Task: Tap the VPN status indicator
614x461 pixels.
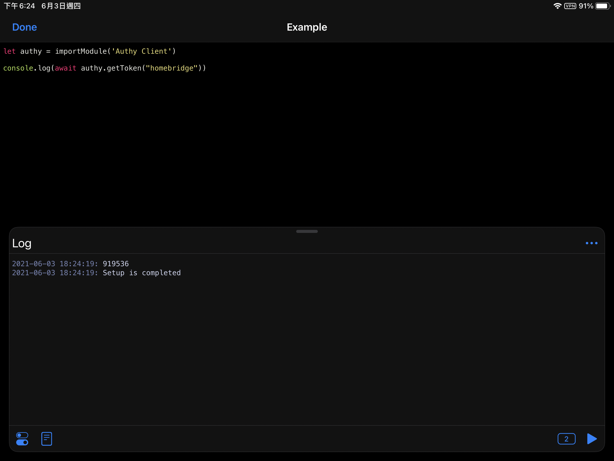Action: click(570, 6)
